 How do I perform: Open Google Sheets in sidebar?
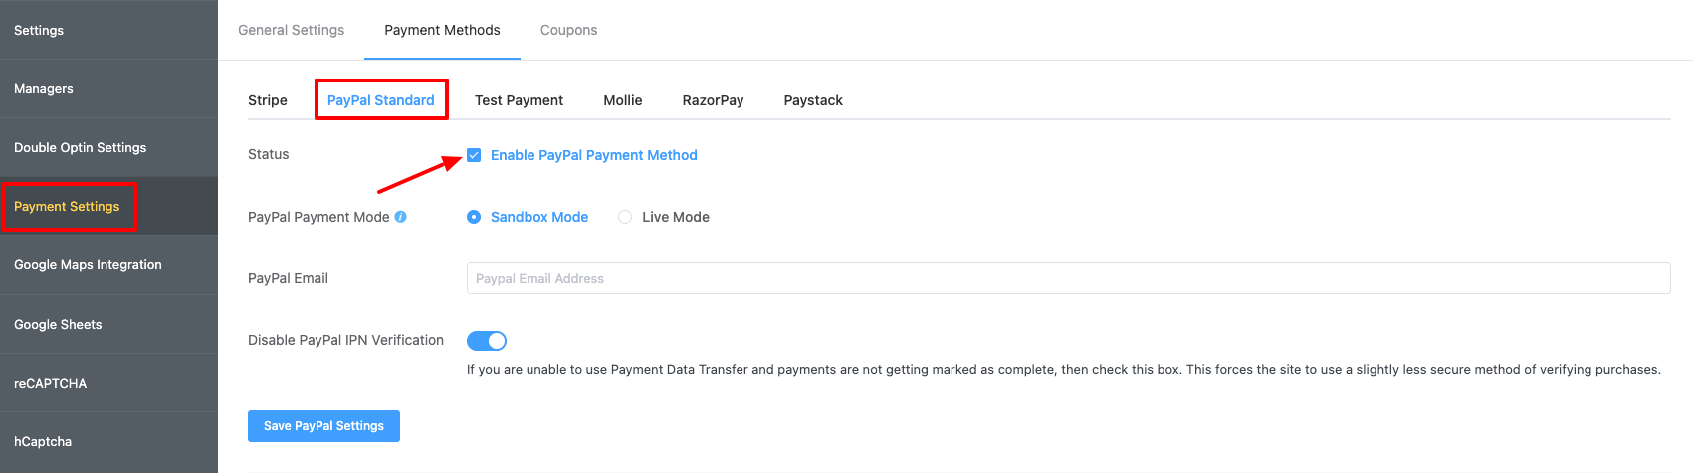(x=108, y=324)
